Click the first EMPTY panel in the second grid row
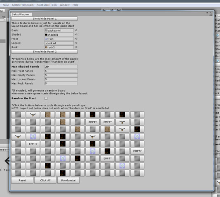The height and width of the screenshot is (197, 220). pyautogui.click(x=92, y=122)
